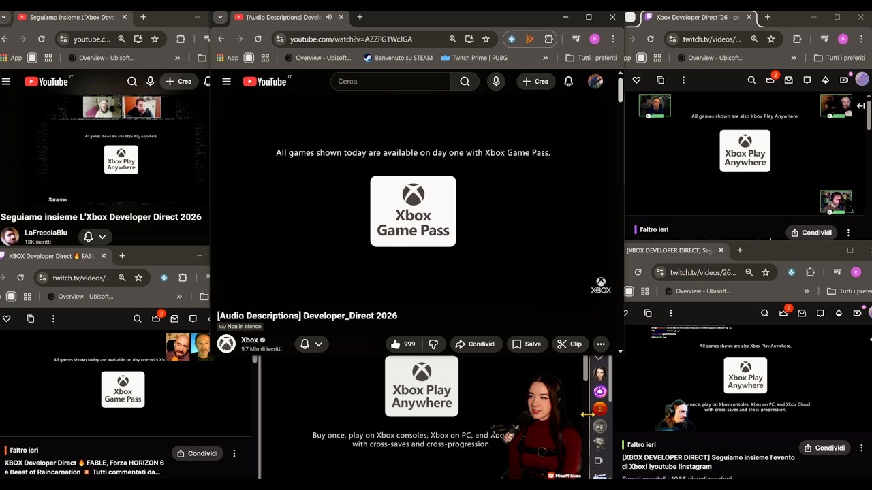Go back in the center YouTube window
This screenshot has height=490, width=872.
221,39
